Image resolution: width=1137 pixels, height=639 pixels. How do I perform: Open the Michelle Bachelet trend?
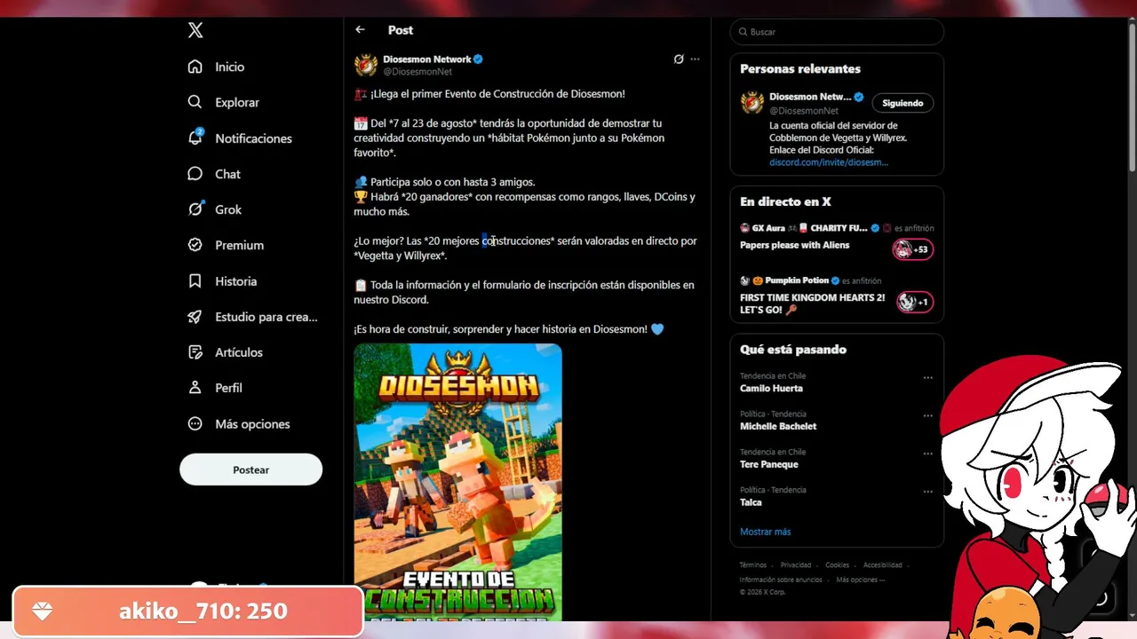(778, 427)
